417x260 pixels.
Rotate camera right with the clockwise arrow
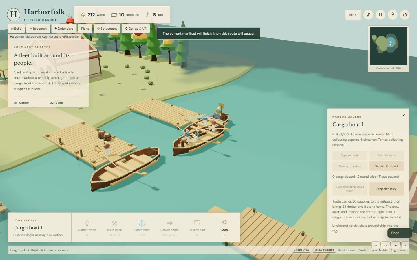(386, 245)
